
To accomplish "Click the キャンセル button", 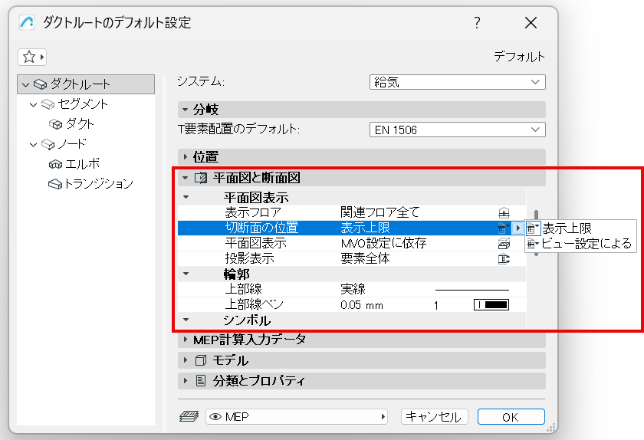I will [x=434, y=417].
